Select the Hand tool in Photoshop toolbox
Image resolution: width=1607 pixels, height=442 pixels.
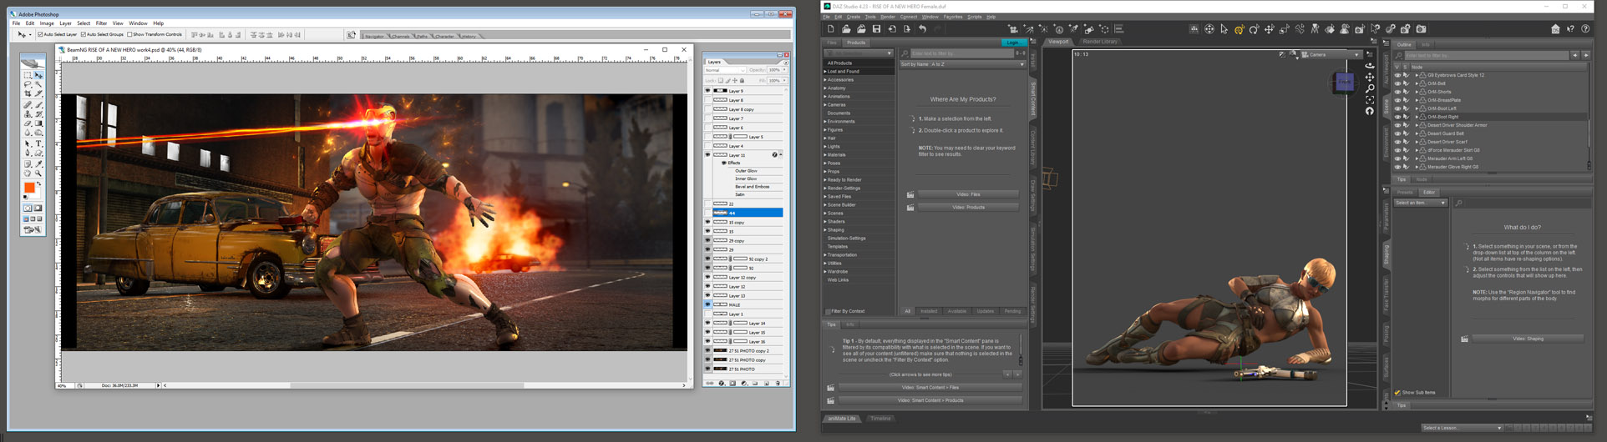[x=28, y=173]
